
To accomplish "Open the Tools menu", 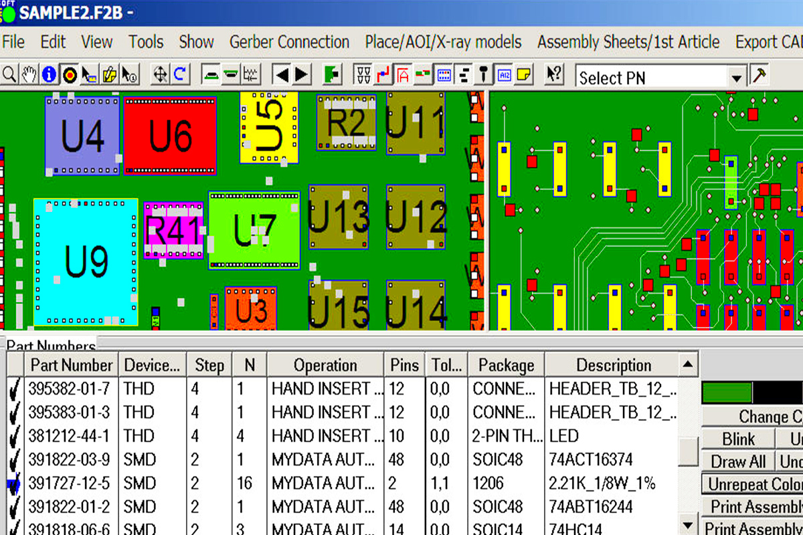I will coord(146,42).
